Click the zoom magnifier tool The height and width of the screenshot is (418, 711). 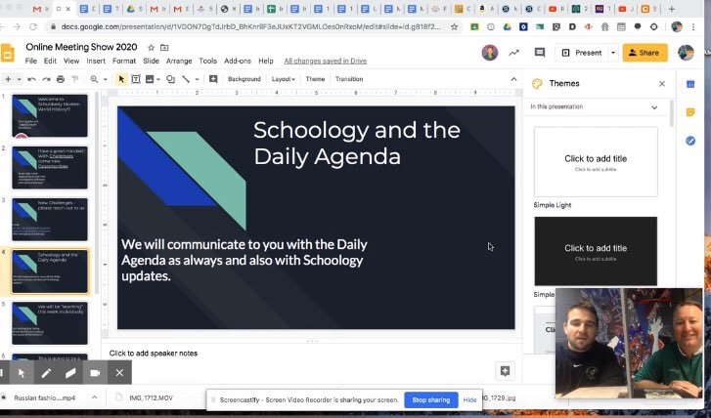pyautogui.click(x=94, y=79)
